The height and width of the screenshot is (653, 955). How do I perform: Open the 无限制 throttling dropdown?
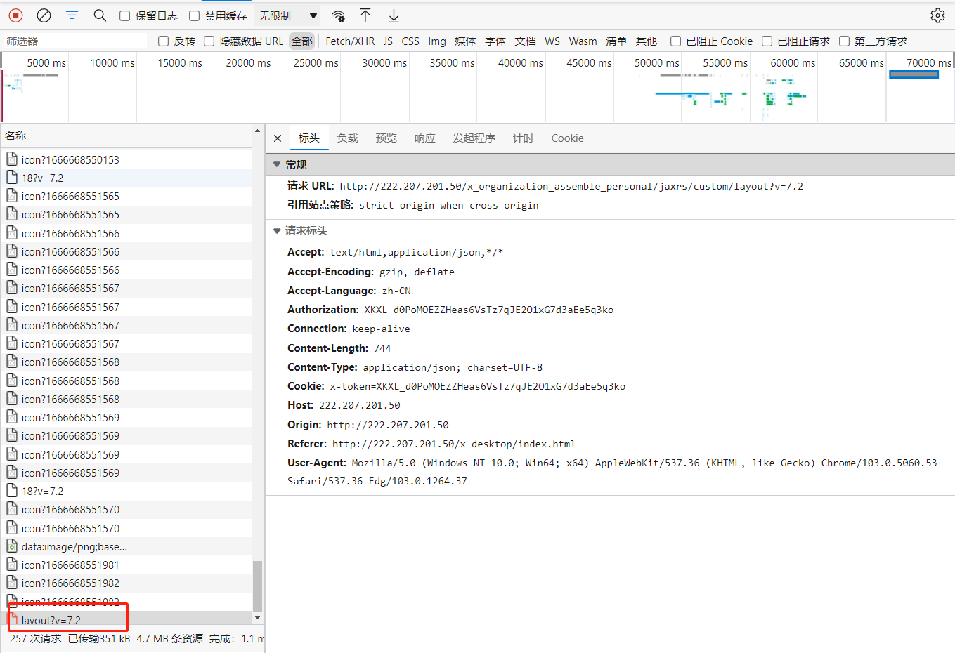pos(288,15)
